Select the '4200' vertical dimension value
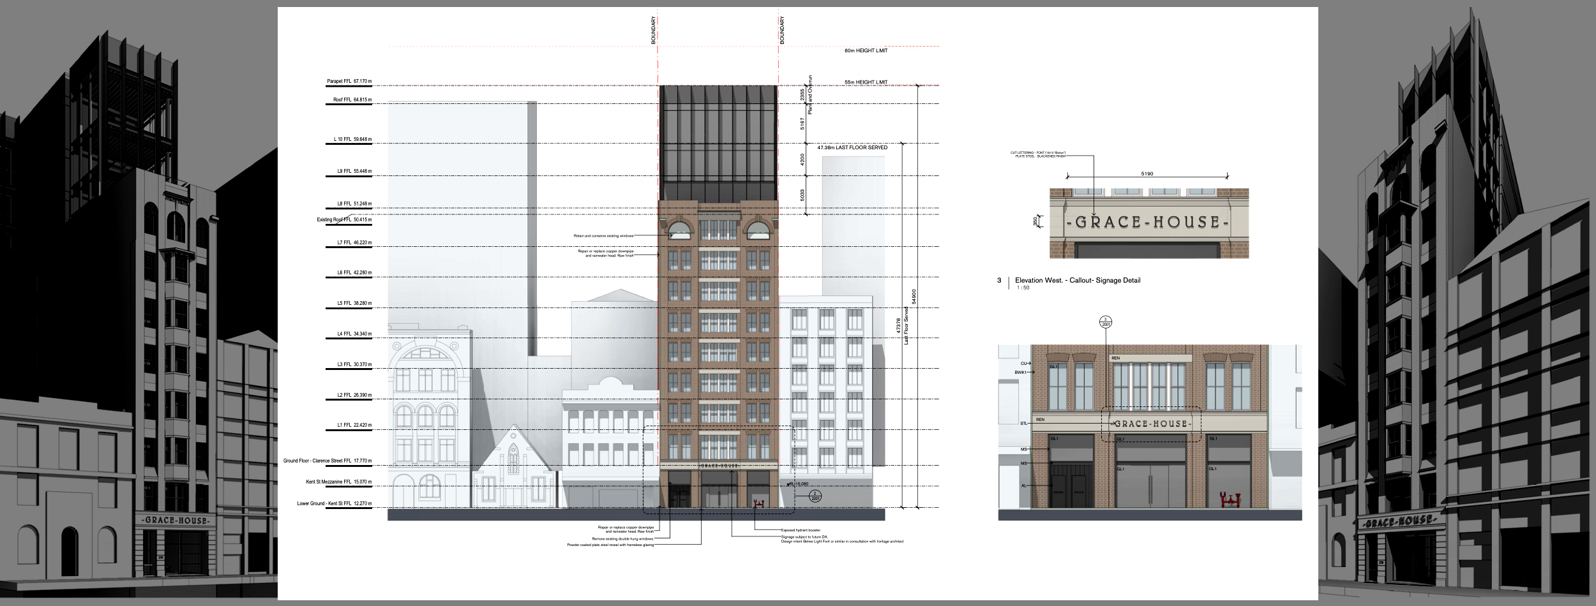 click(803, 160)
